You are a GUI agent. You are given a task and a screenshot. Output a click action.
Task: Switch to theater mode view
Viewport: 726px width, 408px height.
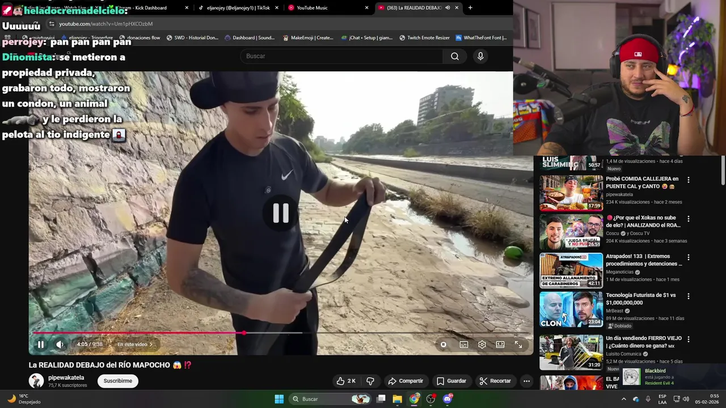pyautogui.click(x=500, y=345)
